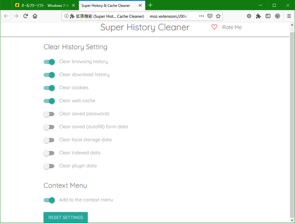The width and height of the screenshot is (295, 223).
Task: Click the scrollbar down arrow
Action: pos(292,221)
